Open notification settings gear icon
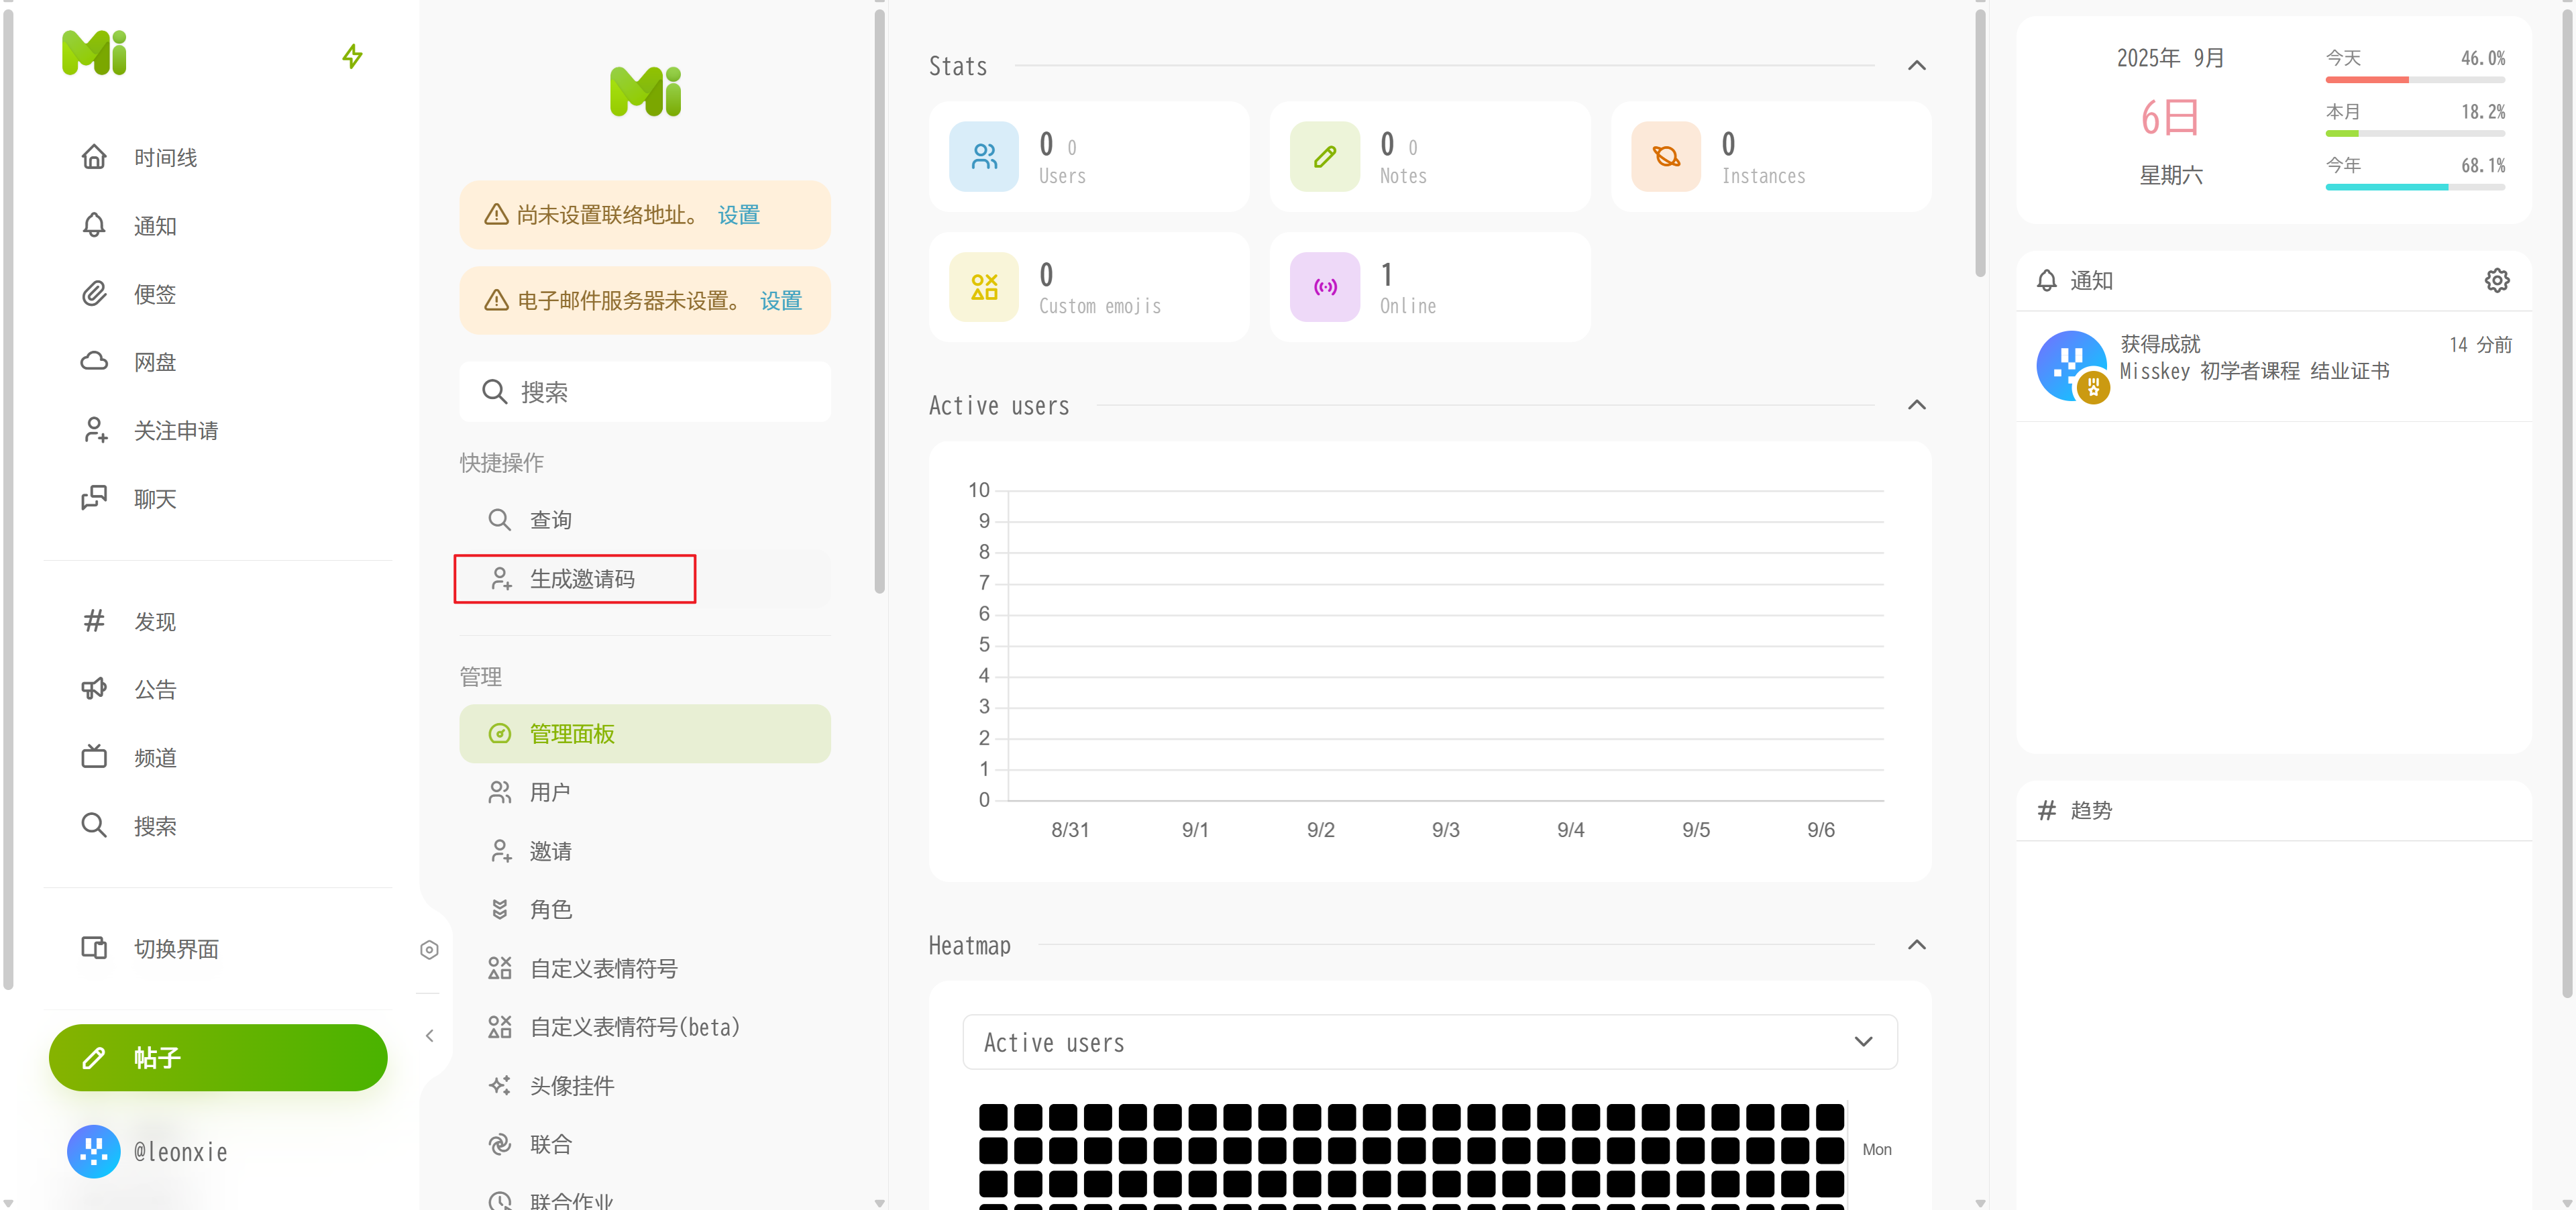 click(x=2496, y=281)
